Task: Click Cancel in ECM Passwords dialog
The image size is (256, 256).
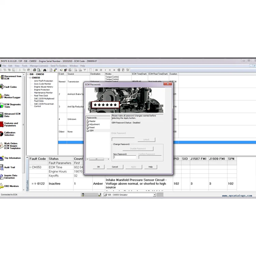Action: click(115, 167)
